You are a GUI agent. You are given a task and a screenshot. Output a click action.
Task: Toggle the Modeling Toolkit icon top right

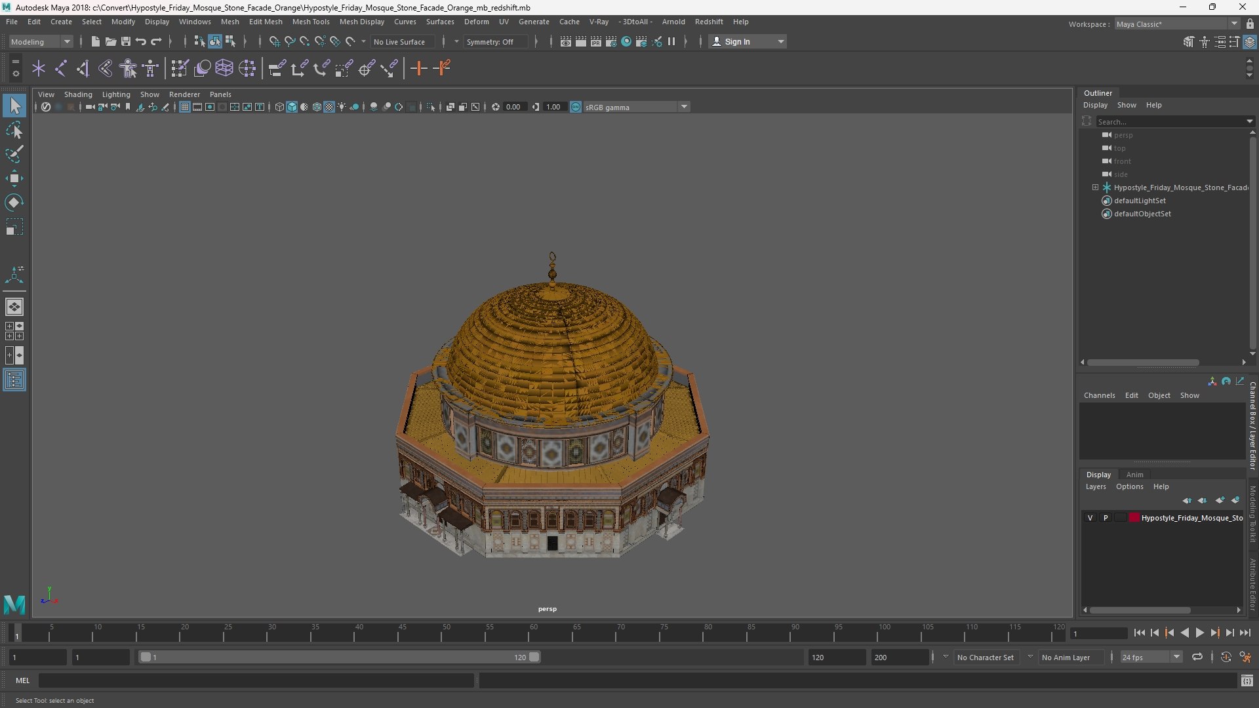click(x=1188, y=42)
